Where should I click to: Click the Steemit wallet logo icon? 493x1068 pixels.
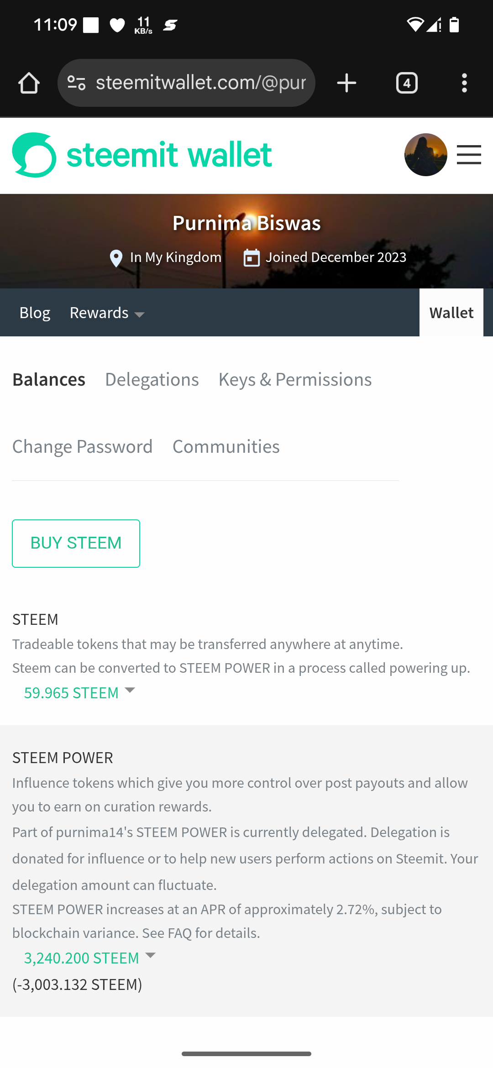coord(34,155)
